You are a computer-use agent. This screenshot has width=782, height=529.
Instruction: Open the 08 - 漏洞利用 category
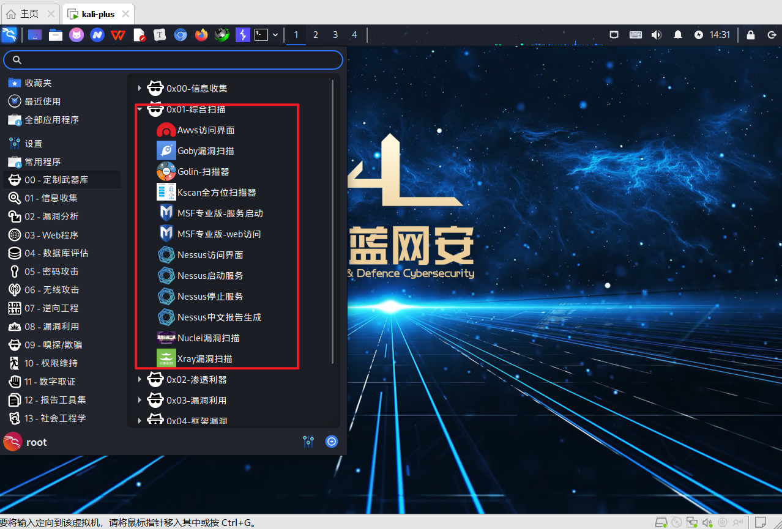click(63, 327)
